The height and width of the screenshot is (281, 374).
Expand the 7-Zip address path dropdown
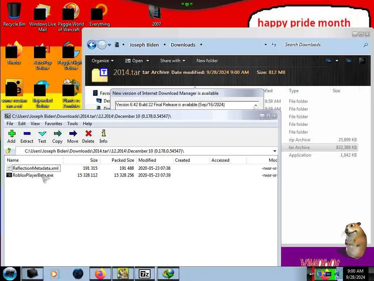point(275,151)
